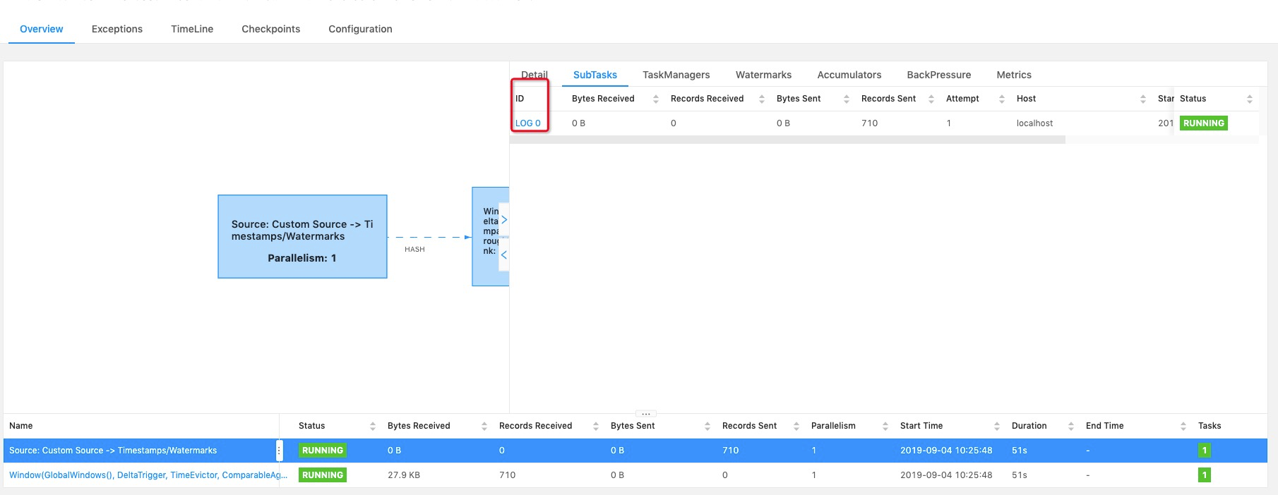Click the vertical dots handle on the Source row
Viewport: 1278px width, 495px height.
tap(279, 451)
